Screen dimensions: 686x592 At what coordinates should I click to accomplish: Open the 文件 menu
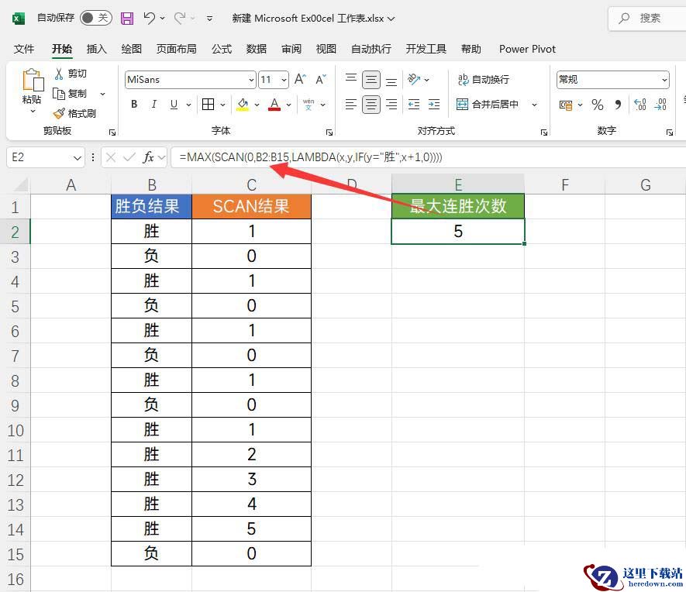click(x=23, y=49)
